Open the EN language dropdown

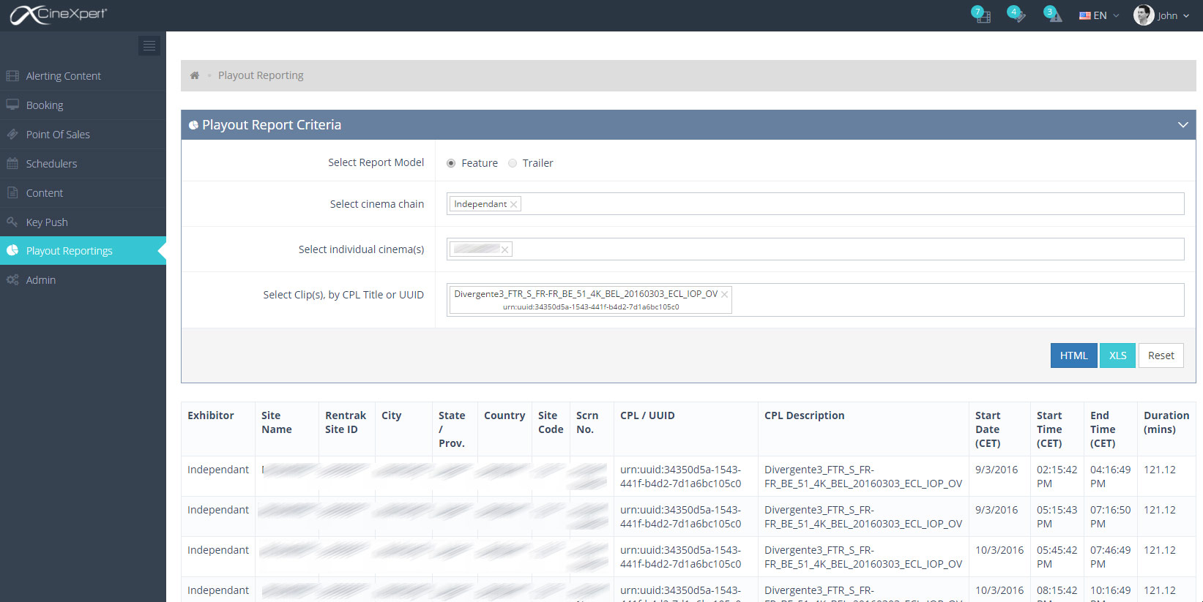pos(1098,15)
